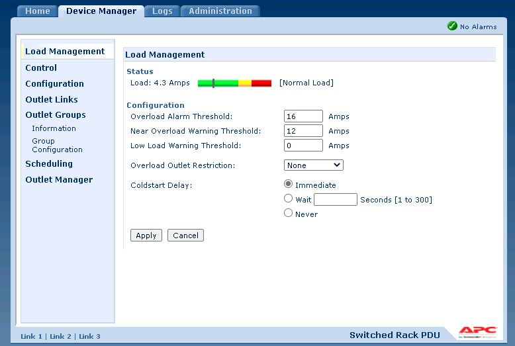Open Outlet Manager page
This screenshot has width=515, height=346.
pyautogui.click(x=59, y=179)
